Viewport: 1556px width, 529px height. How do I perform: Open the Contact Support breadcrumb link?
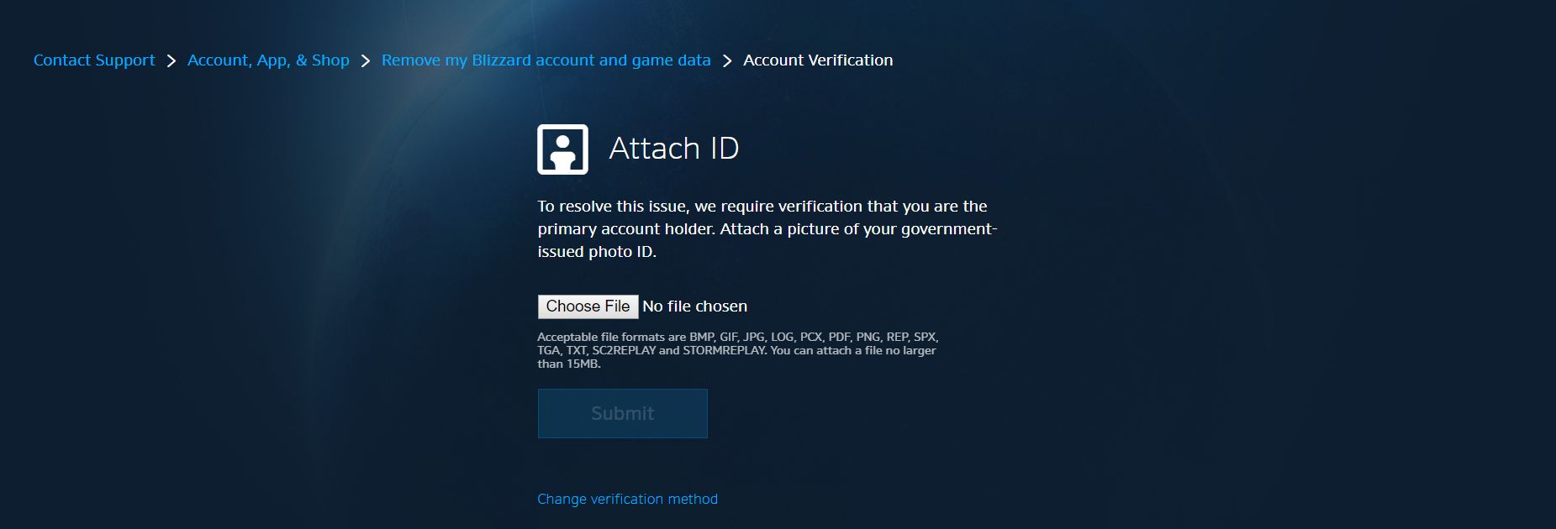coord(94,60)
